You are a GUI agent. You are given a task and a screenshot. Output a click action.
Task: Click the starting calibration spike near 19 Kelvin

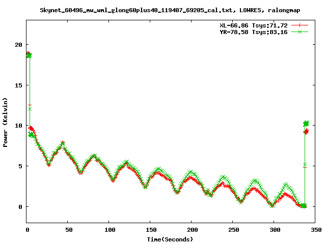pyautogui.click(x=29, y=55)
